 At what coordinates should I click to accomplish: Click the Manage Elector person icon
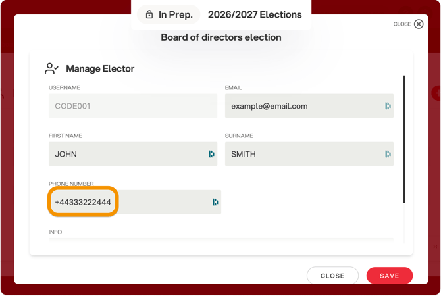(51, 68)
